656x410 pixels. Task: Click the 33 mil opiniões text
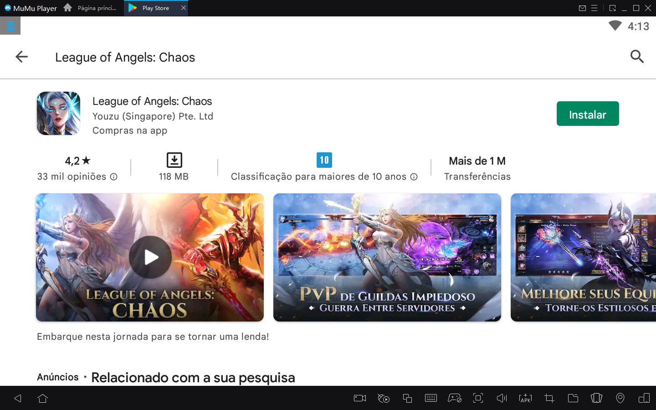pyautogui.click(x=72, y=176)
